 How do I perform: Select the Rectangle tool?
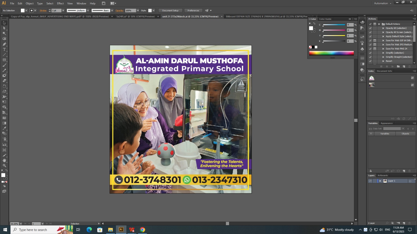(4, 60)
